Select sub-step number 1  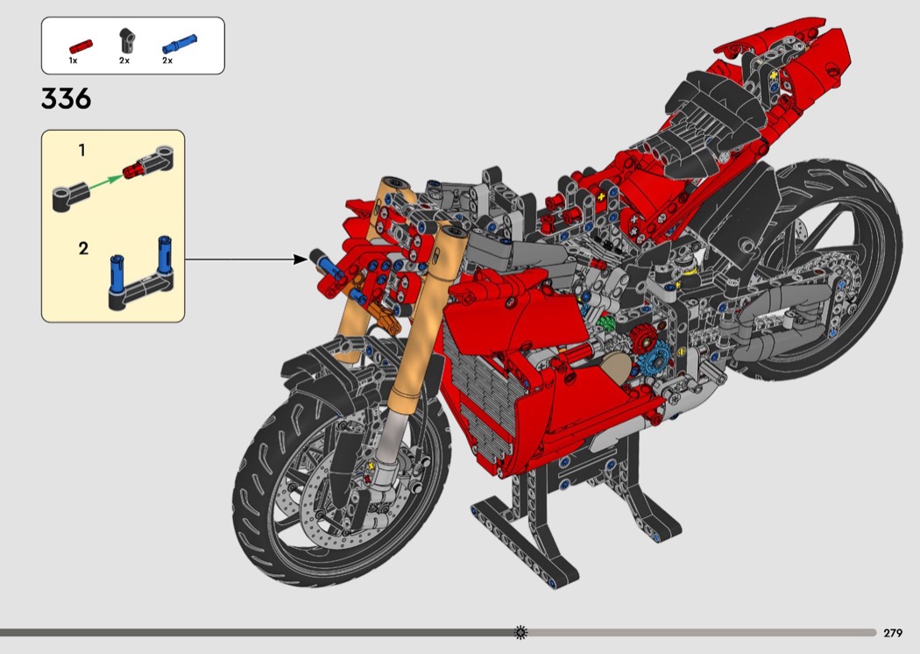pyautogui.click(x=82, y=151)
